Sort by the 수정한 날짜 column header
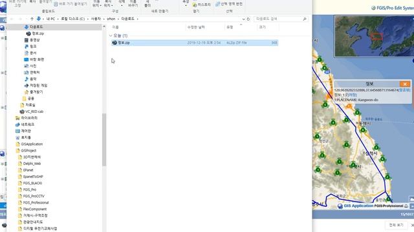The width and height of the screenshot is (414, 232). click(196, 27)
